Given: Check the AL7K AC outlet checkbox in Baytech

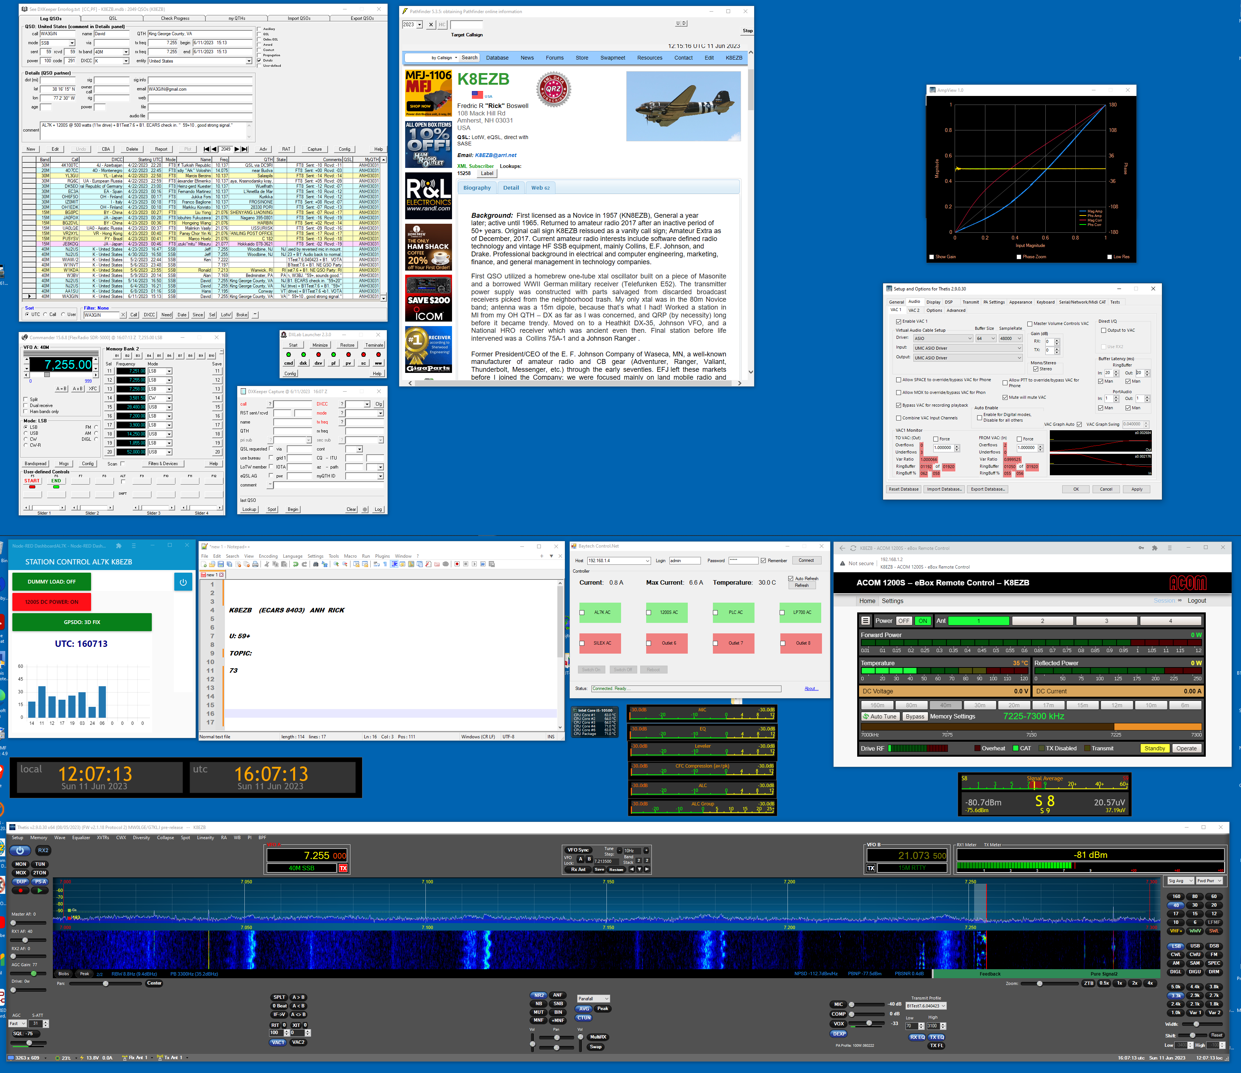Looking at the screenshot, I should (x=582, y=612).
